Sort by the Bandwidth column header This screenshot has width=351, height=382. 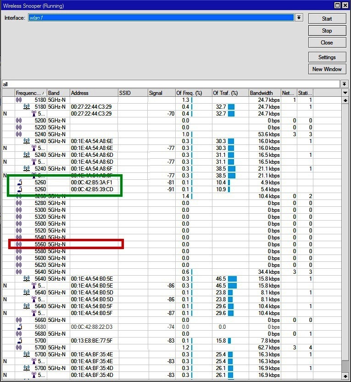[x=265, y=93]
